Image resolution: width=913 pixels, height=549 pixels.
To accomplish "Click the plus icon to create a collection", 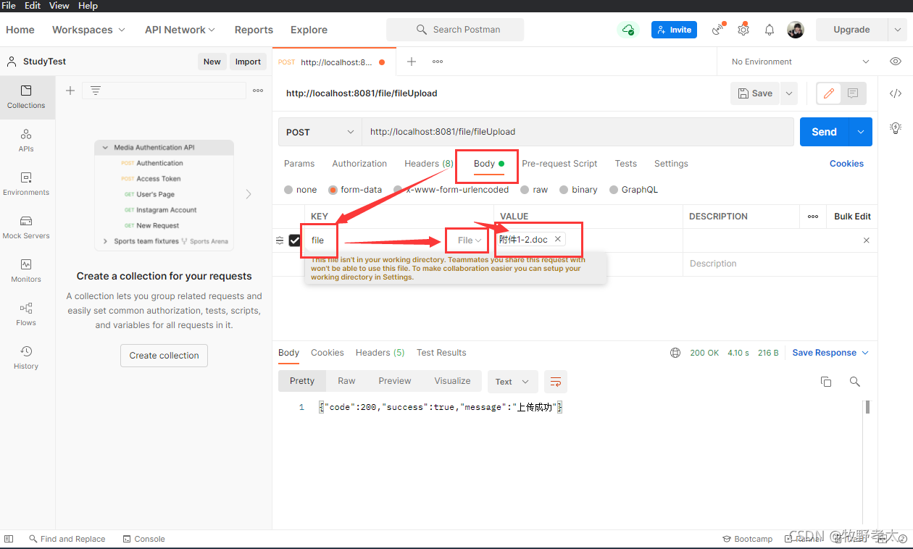I will (70, 91).
